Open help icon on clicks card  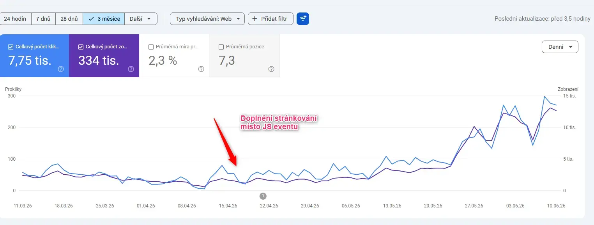point(61,69)
